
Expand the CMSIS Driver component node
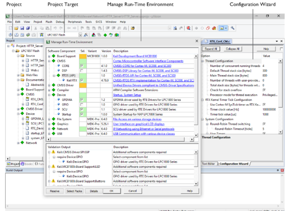[x=49, y=85]
